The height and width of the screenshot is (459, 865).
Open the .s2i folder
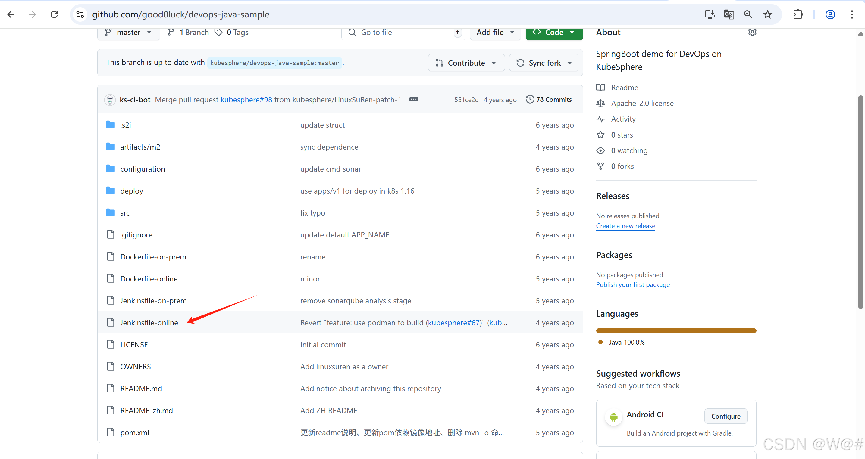(x=126, y=125)
